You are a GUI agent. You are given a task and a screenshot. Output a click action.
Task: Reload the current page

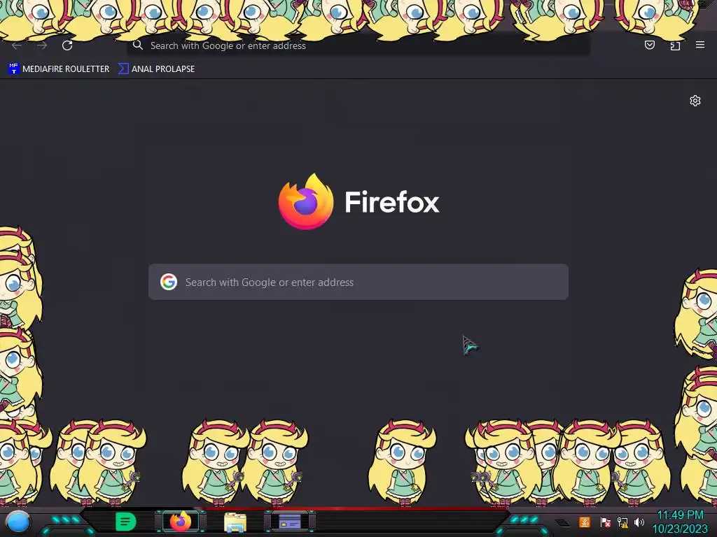click(67, 45)
